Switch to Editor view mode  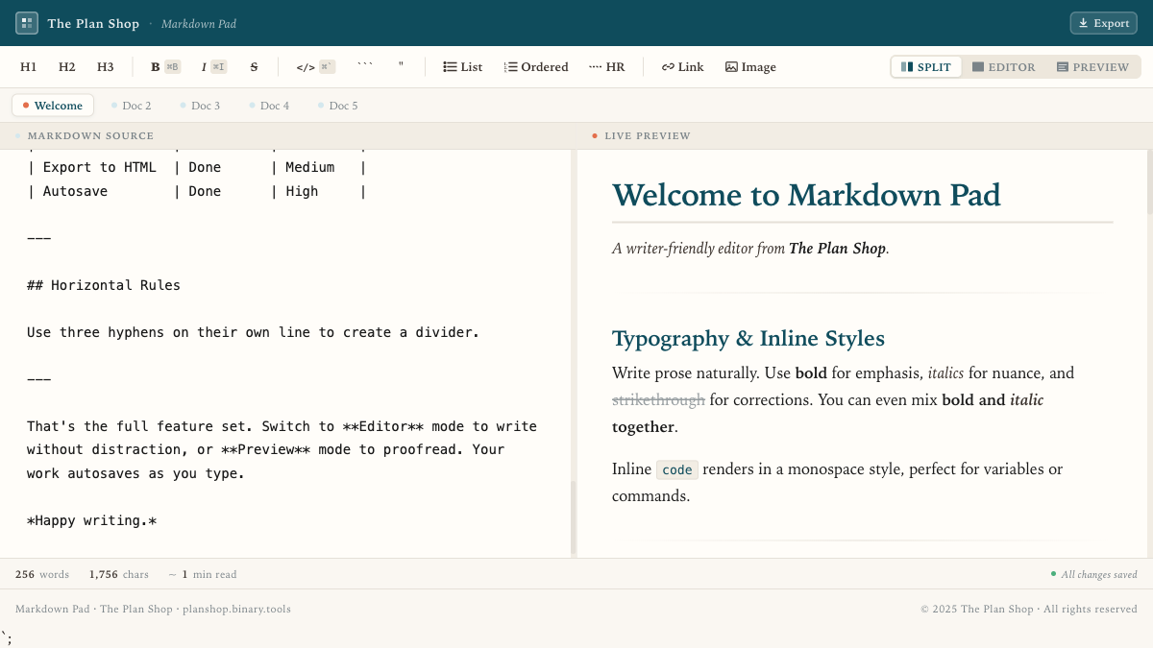[1004, 67]
